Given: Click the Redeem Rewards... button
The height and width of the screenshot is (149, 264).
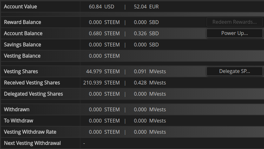Looking at the screenshot, I should (x=234, y=22).
